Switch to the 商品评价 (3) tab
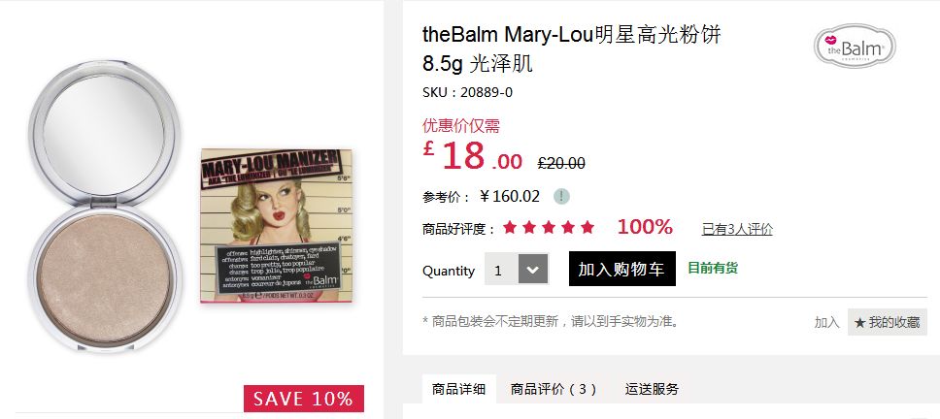 (x=554, y=389)
